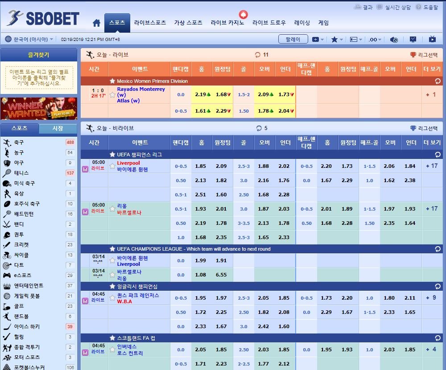
Task: Open the Liverpool team link
Action: click(128, 163)
